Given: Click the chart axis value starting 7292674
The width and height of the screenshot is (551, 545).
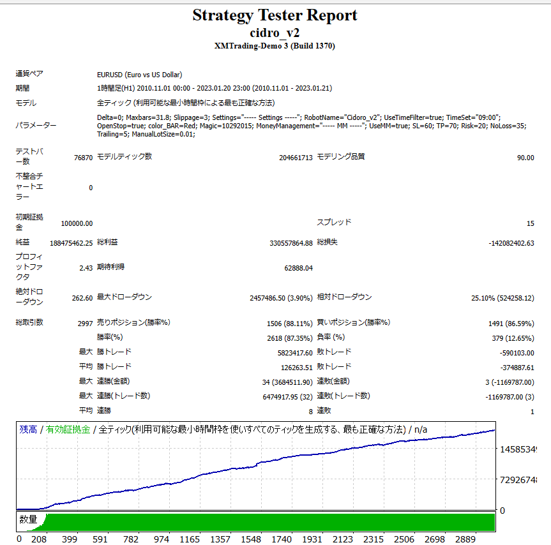Looking at the screenshot, I should (518, 480).
